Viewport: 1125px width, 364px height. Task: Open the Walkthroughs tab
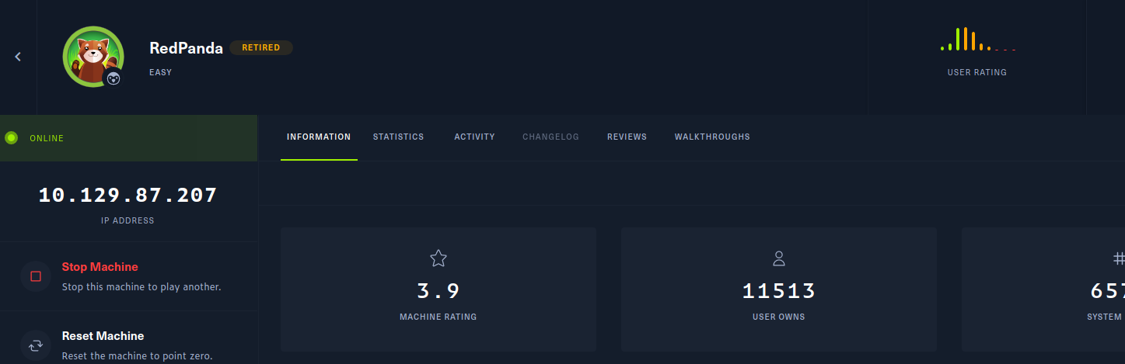712,137
